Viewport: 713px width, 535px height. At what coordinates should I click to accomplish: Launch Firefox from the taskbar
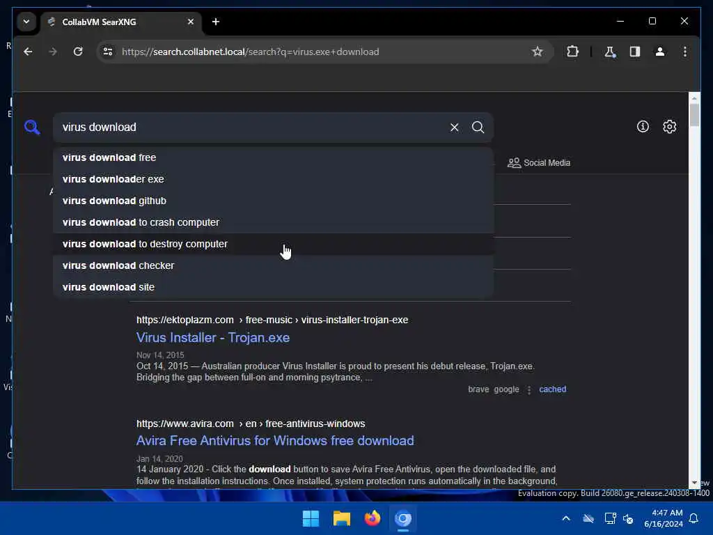pos(373,518)
